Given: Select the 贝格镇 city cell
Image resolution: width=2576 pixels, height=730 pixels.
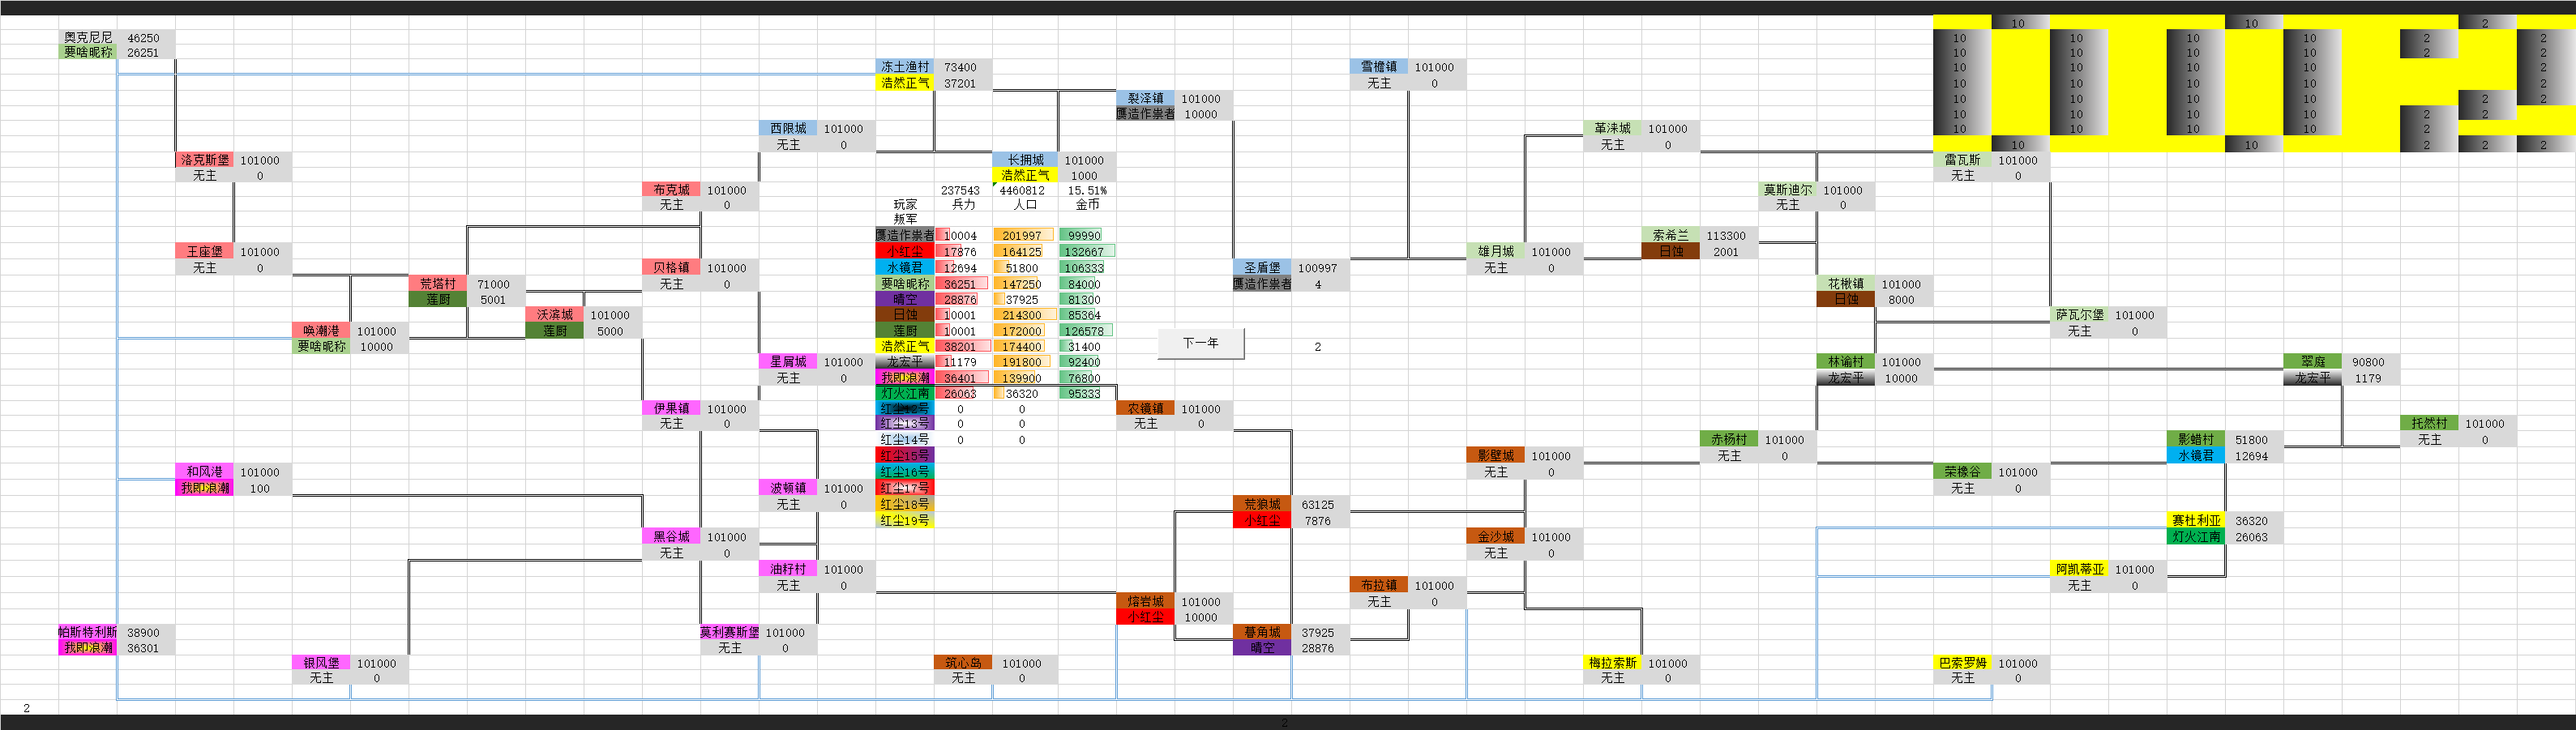Looking at the screenshot, I should (671, 268).
